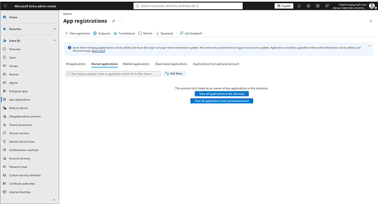
Task: Open settings gear icon in header
Action: 308,6
